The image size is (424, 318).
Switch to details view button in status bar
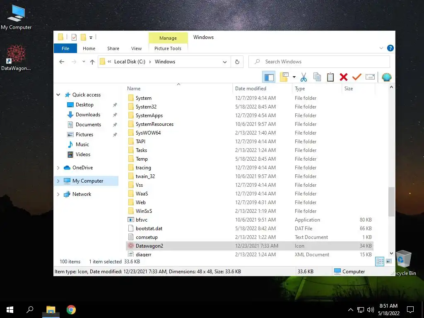[x=380, y=262]
